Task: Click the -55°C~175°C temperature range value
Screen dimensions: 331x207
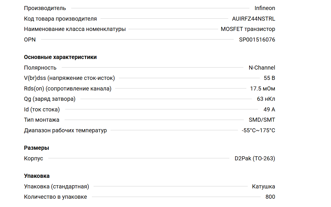Action: (x=258, y=131)
